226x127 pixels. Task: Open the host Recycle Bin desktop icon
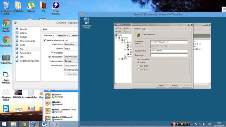click(x=6, y=8)
